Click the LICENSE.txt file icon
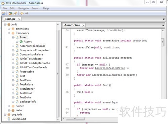This screenshot has width=168, height=124. tap(9, 119)
